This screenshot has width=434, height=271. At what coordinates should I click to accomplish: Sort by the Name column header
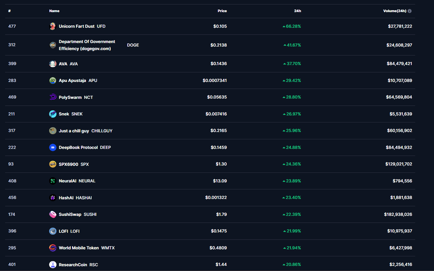click(x=54, y=11)
